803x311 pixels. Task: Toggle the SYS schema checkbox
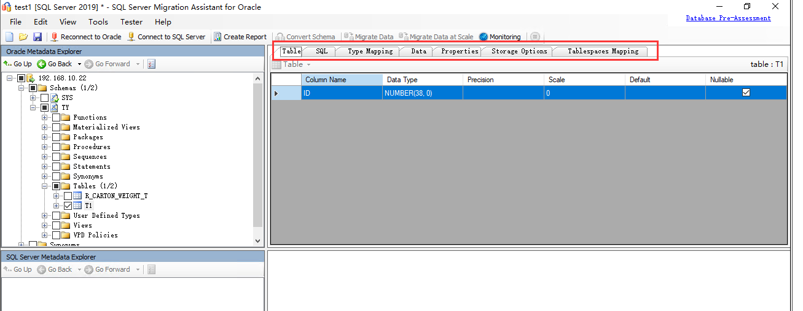point(44,98)
